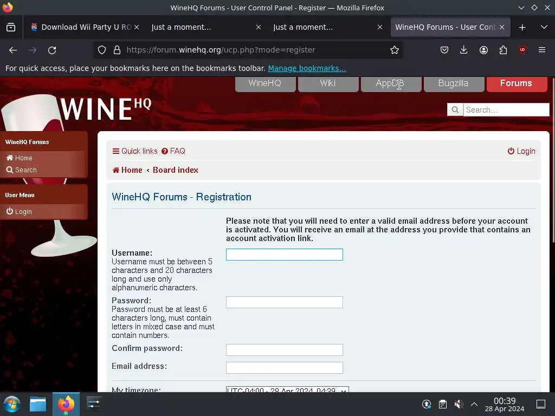Close the second Just a moment tab
Screen dimensions: 555x416
point(380,27)
